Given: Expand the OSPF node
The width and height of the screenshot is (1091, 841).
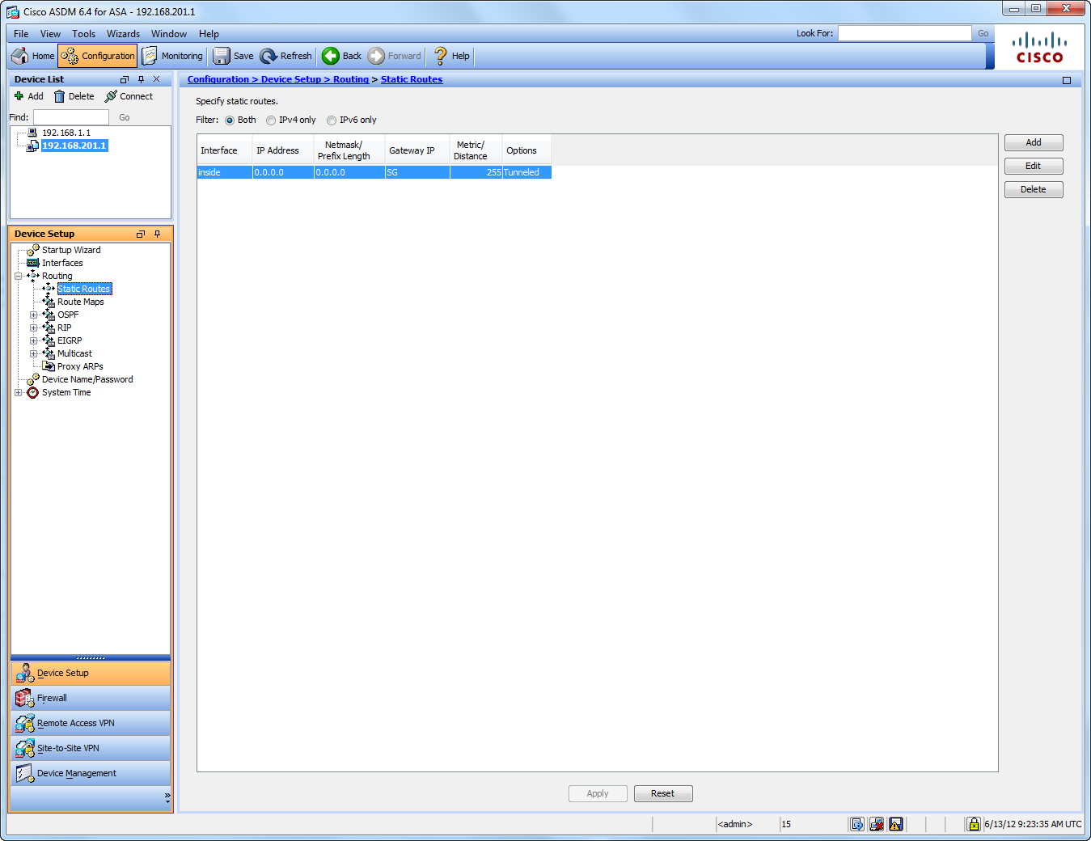Looking at the screenshot, I should 33,315.
